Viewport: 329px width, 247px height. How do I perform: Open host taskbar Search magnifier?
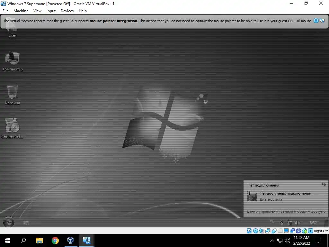[x=23, y=241]
